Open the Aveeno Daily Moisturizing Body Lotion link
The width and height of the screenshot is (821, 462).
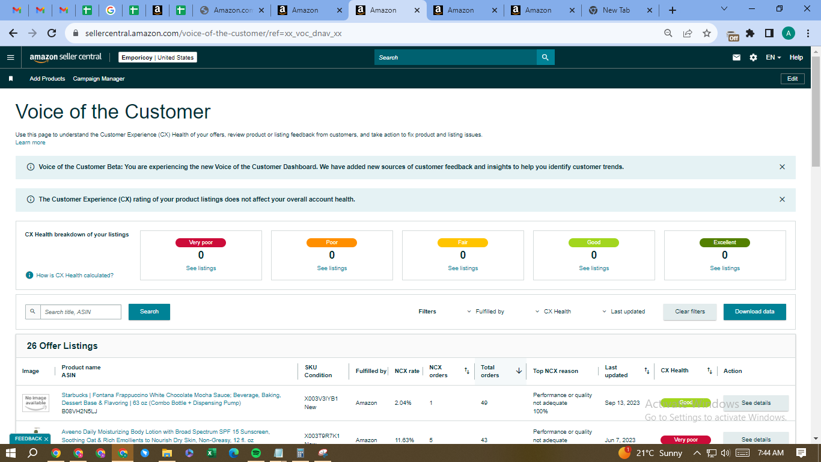[166, 436]
